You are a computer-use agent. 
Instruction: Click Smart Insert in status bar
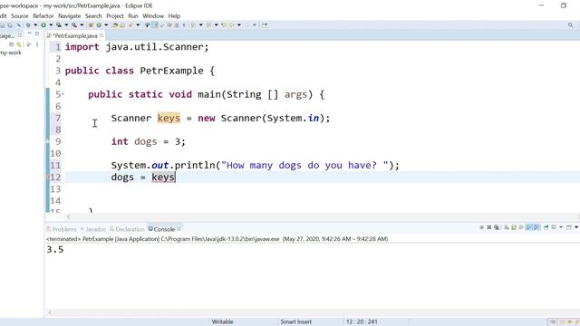pos(296,321)
